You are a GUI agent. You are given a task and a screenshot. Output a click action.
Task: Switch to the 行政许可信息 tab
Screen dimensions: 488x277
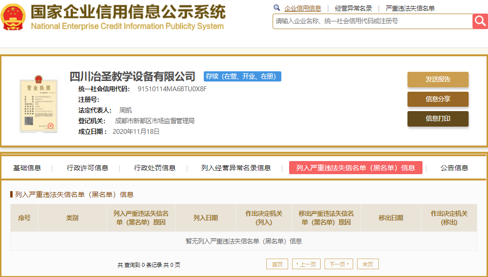pyautogui.click(x=87, y=168)
